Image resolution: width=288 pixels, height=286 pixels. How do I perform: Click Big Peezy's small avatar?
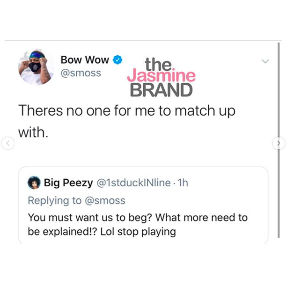(x=34, y=182)
